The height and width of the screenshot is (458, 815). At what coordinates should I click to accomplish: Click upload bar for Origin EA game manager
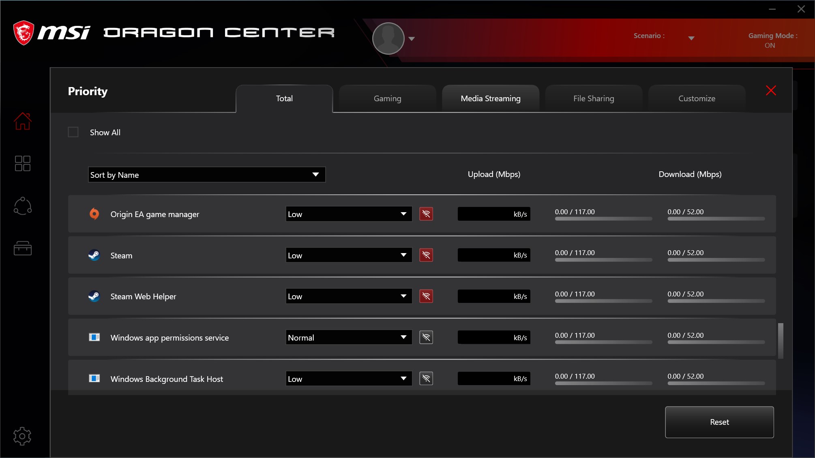(603, 219)
